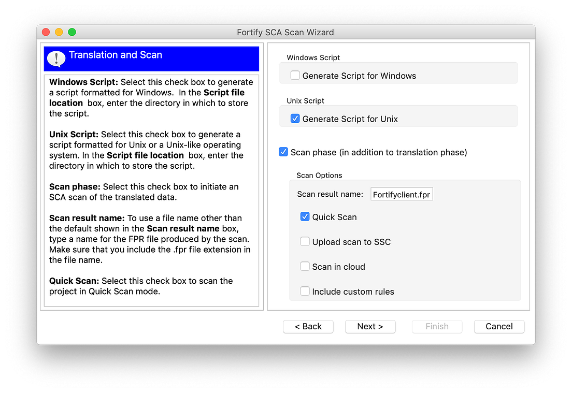Click the Translation and Scan header title
This screenshot has height=393, width=572.
pos(115,55)
